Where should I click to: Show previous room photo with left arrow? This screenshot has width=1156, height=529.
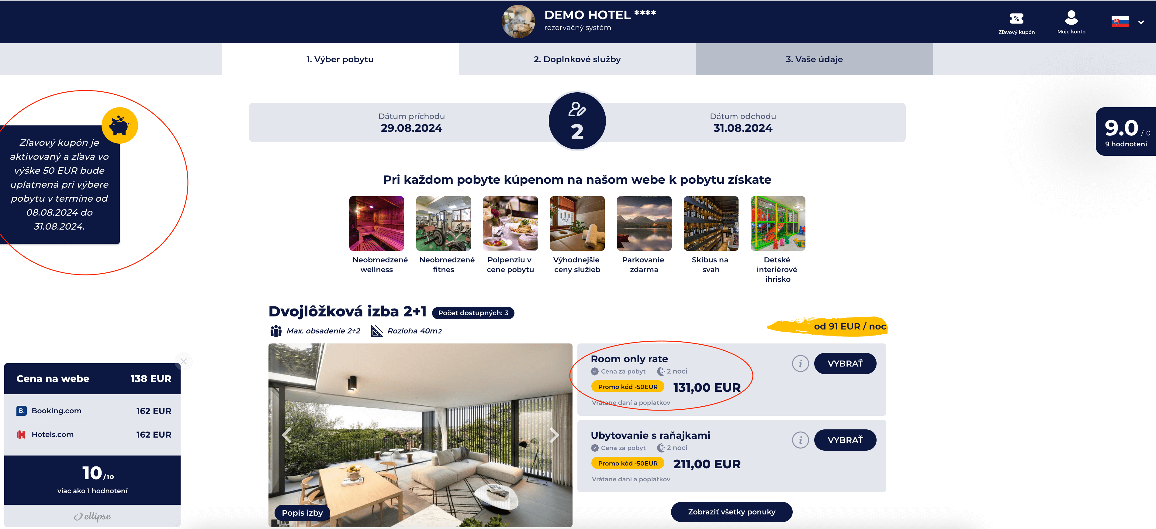[287, 435]
